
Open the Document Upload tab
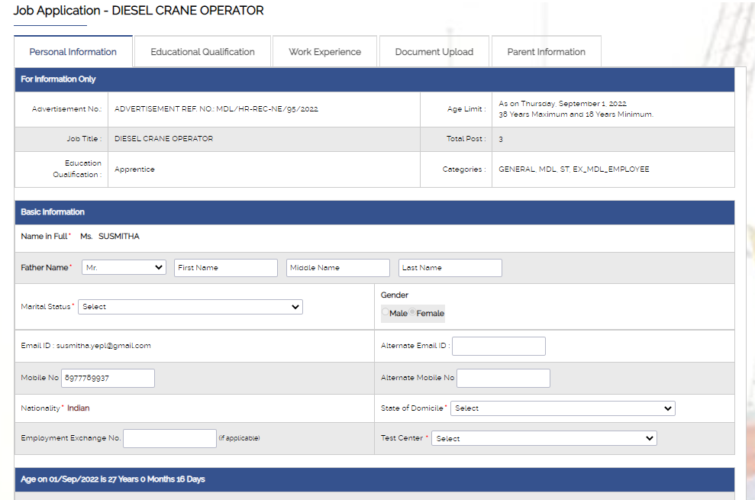click(434, 52)
